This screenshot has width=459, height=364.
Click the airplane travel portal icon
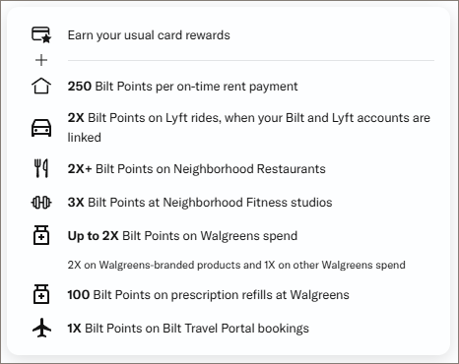click(41, 328)
